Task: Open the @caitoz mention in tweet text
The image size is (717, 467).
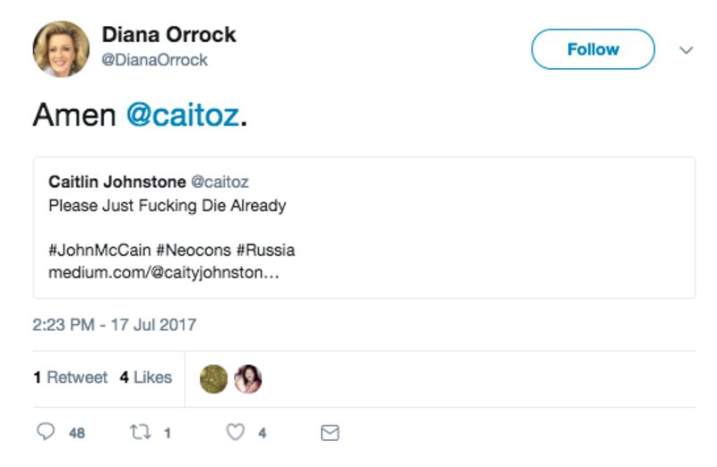Action: point(182,115)
